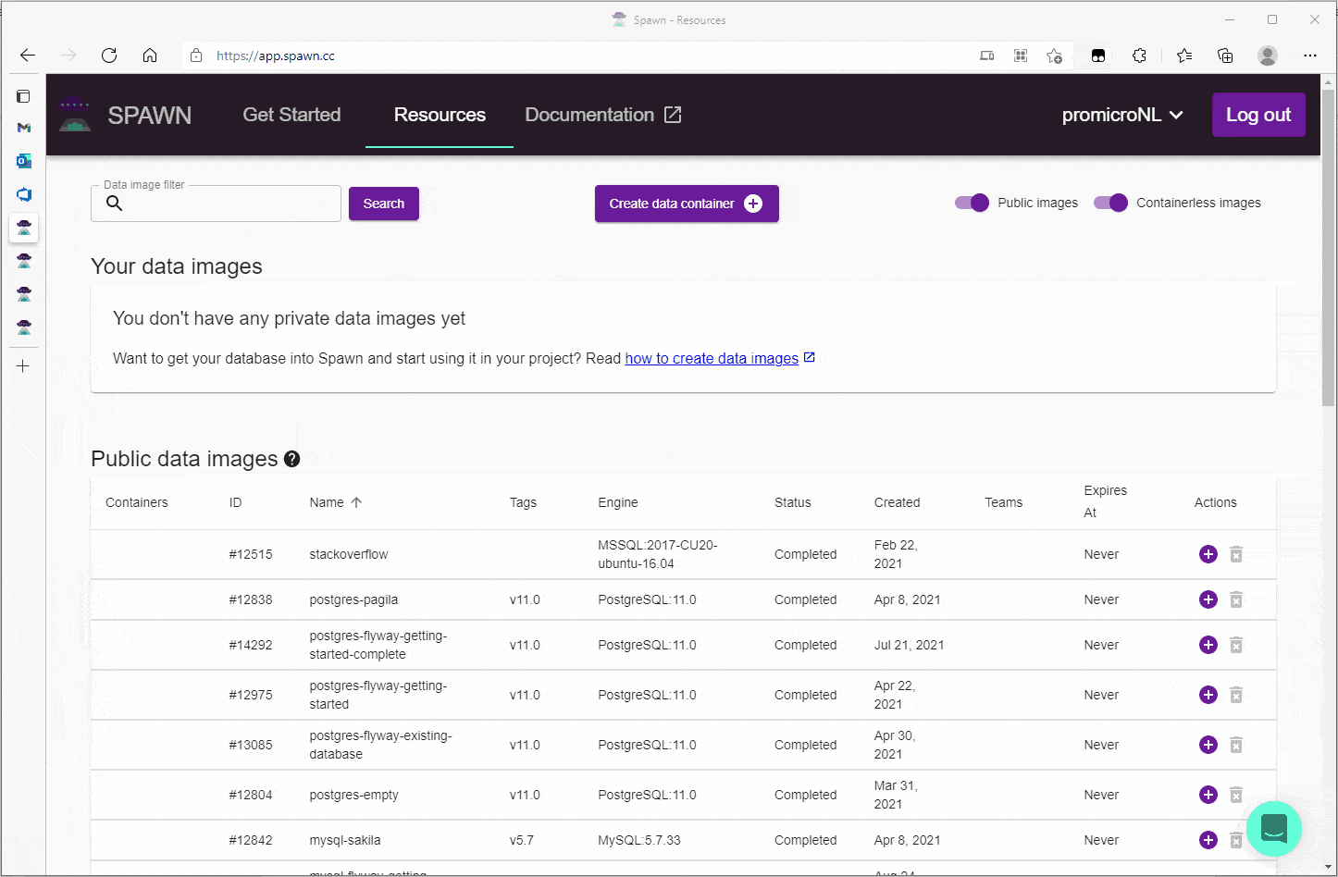The width and height of the screenshot is (1338, 877).
Task: Click the Tags column header
Action: [523, 502]
